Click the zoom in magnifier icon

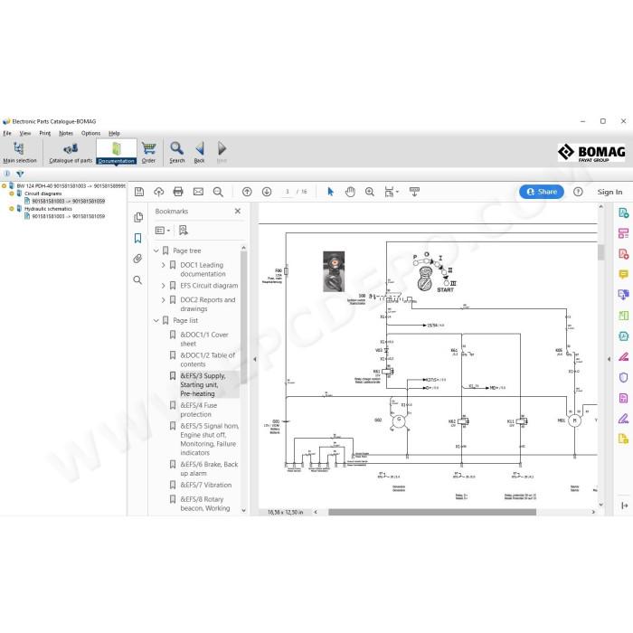(x=369, y=192)
